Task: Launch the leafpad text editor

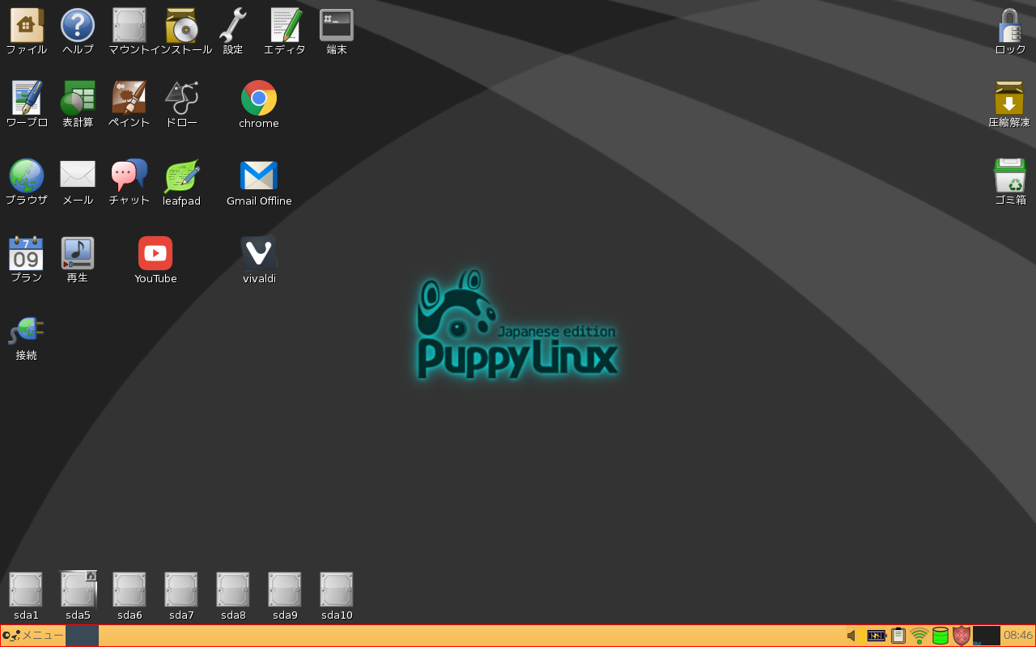Action: 180,174
